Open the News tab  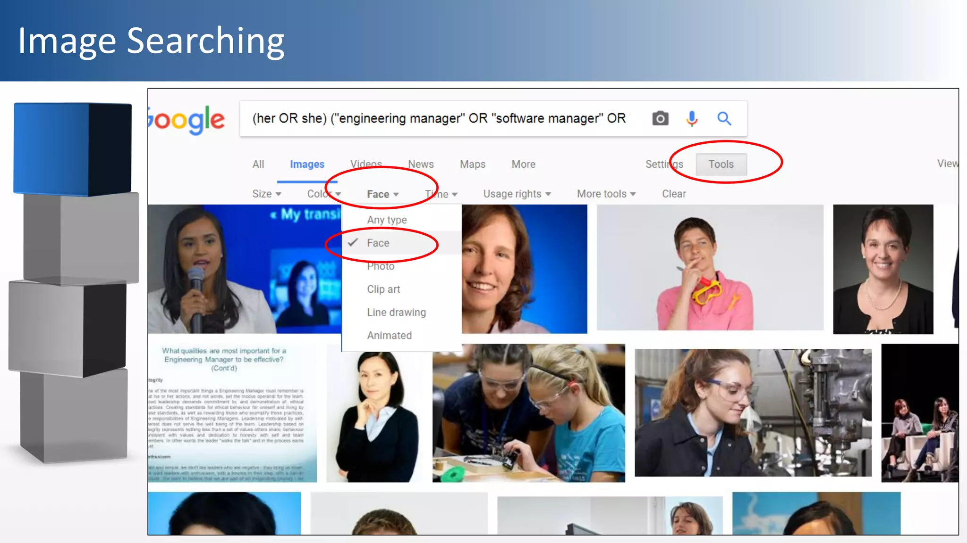point(421,164)
